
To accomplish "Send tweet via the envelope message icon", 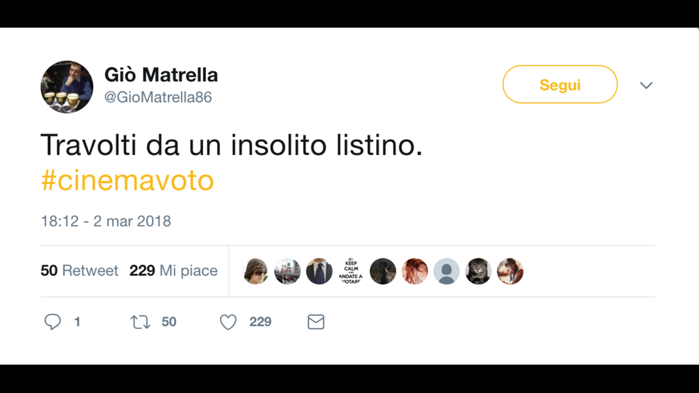I will (316, 322).
